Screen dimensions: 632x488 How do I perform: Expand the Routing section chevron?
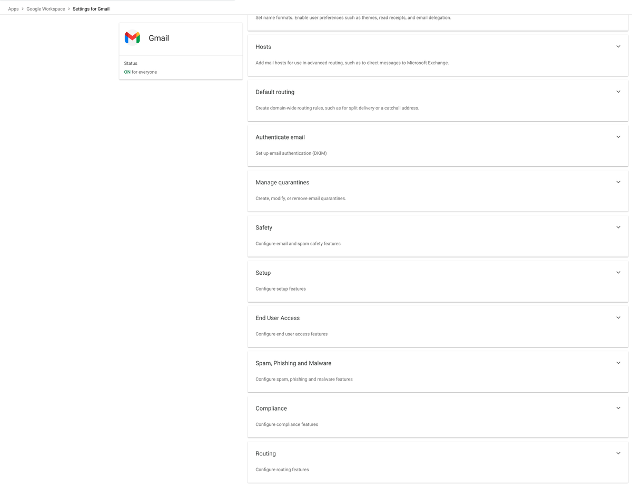[x=618, y=453]
